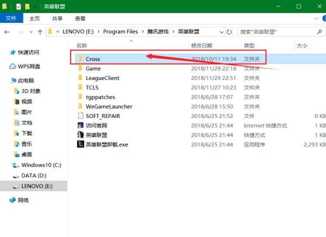
Task: Open 3D 对象 folder in sidebar
Action: [x=31, y=91]
